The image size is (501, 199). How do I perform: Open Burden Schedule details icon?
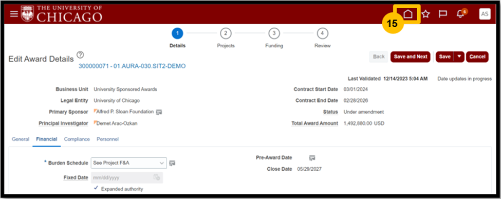pos(172,163)
